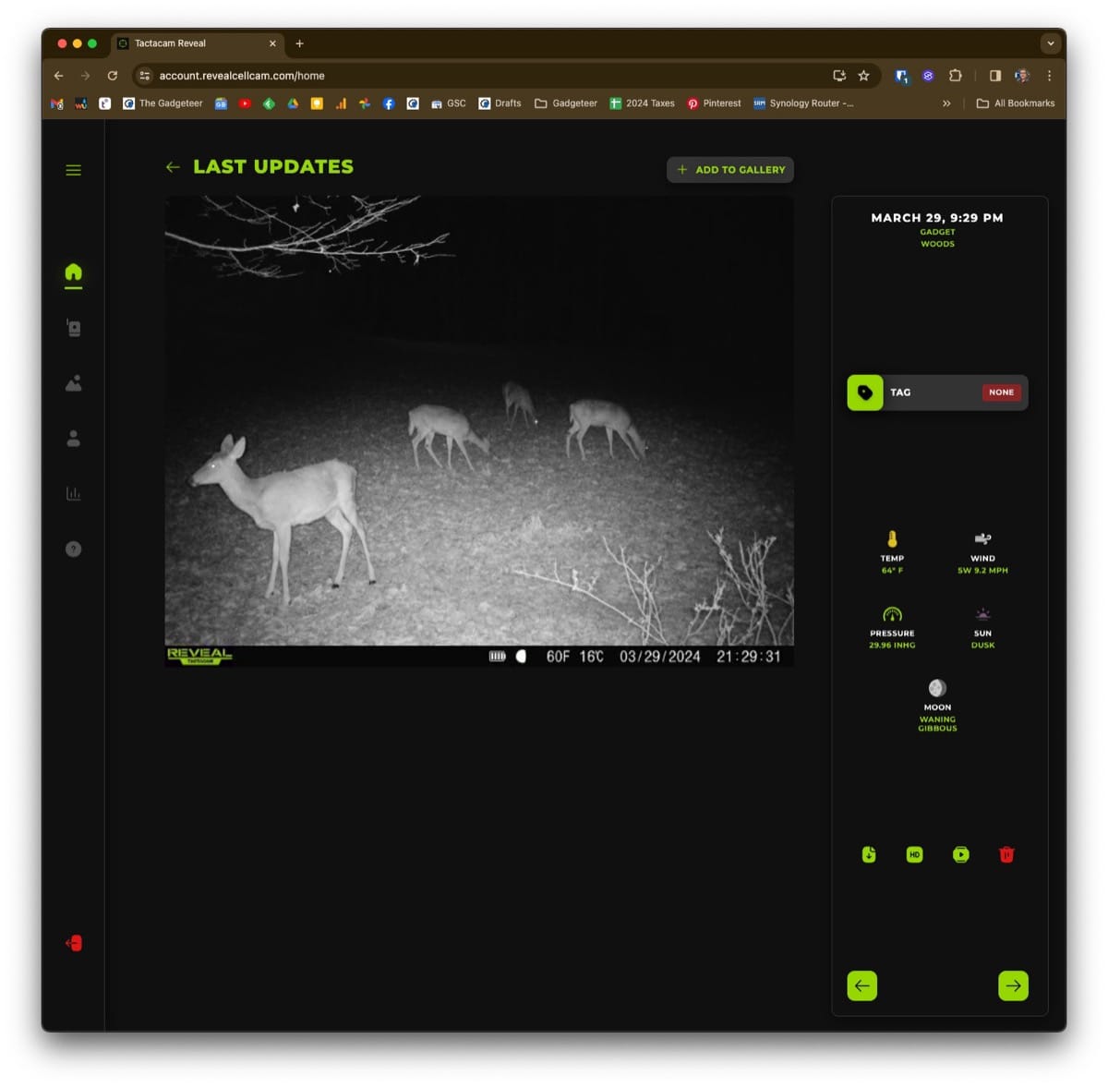Select the Cameras icon in the sidebar
Image resolution: width=1108 pixels, height=1087 pixels.
point(74,328)
